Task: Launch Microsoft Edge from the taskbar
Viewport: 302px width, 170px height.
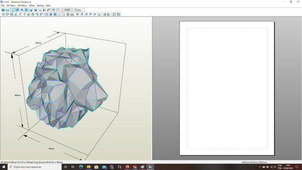Action: click(81, 167)
